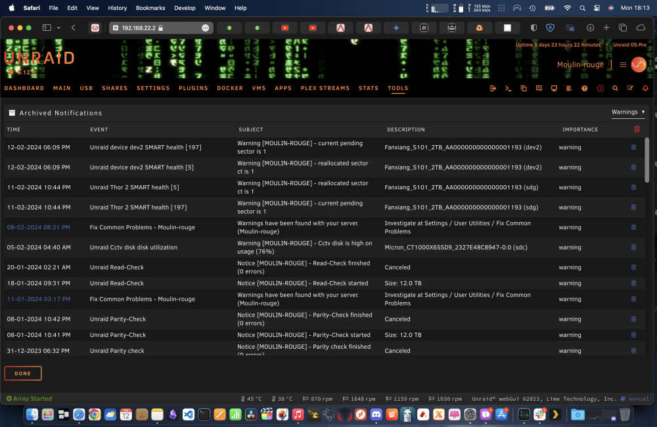Delete the Thor 2 SMART health [197] notification
The width and height of the screenshot is (657, 427).
[x=633, y=208]
